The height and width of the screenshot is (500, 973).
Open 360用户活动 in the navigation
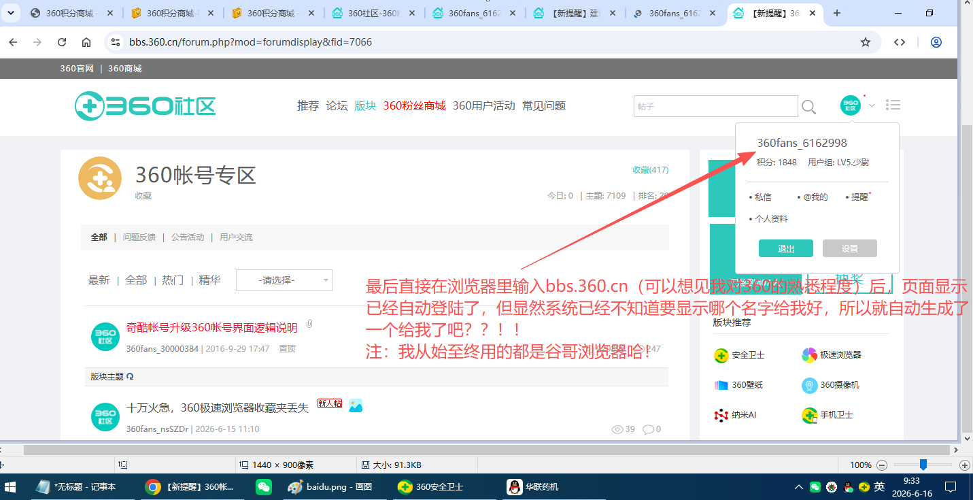coord(484,106)
